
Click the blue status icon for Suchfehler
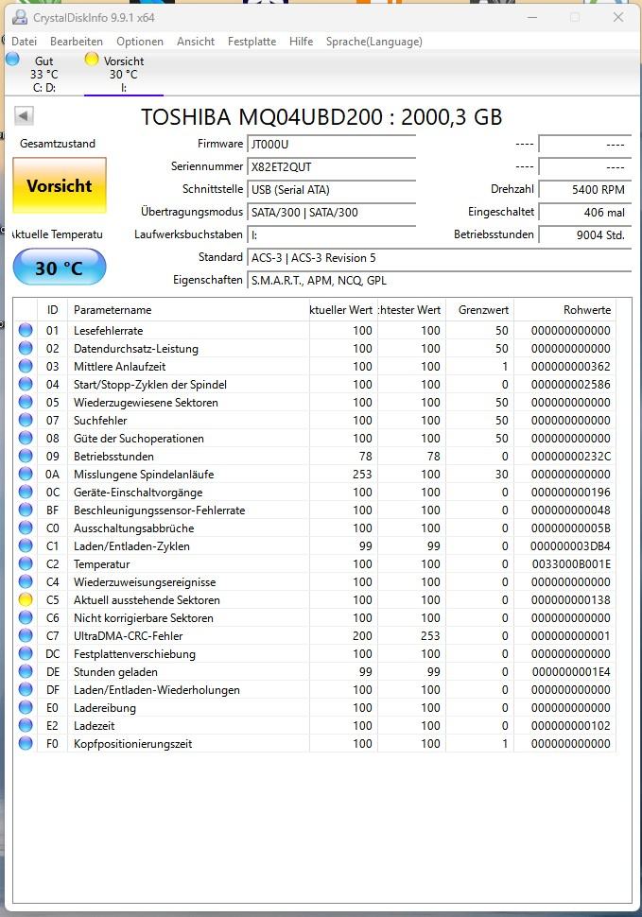pyautogui.click(x=26, y=420)
